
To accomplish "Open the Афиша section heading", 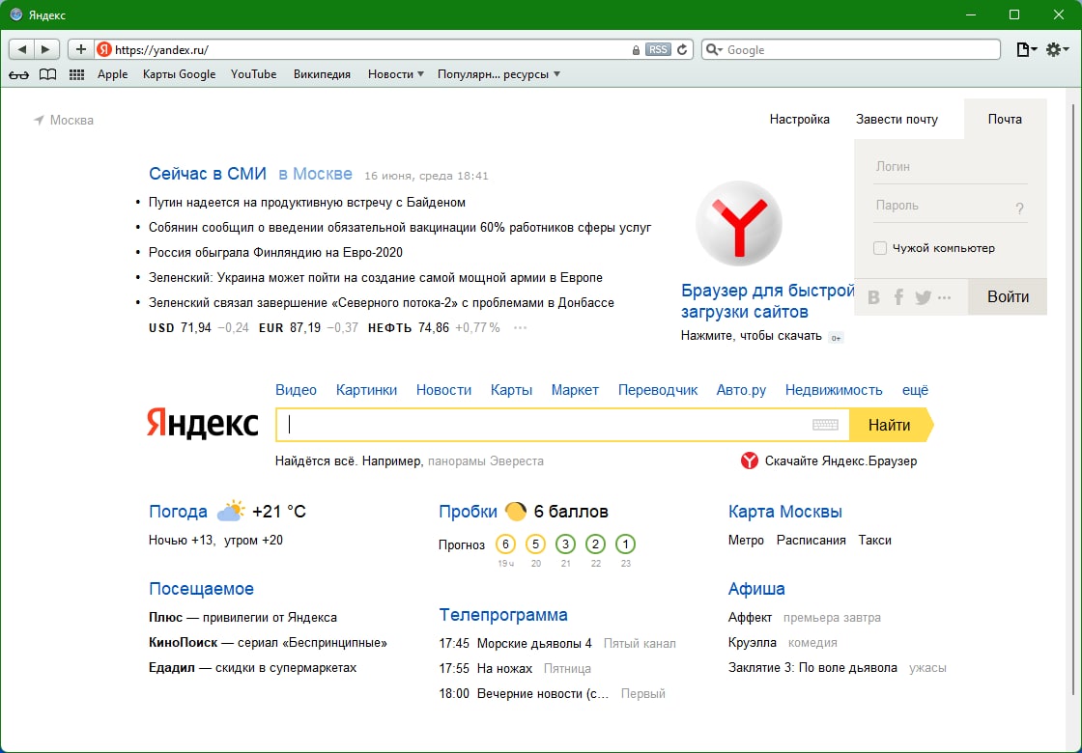I will [756, 589].
